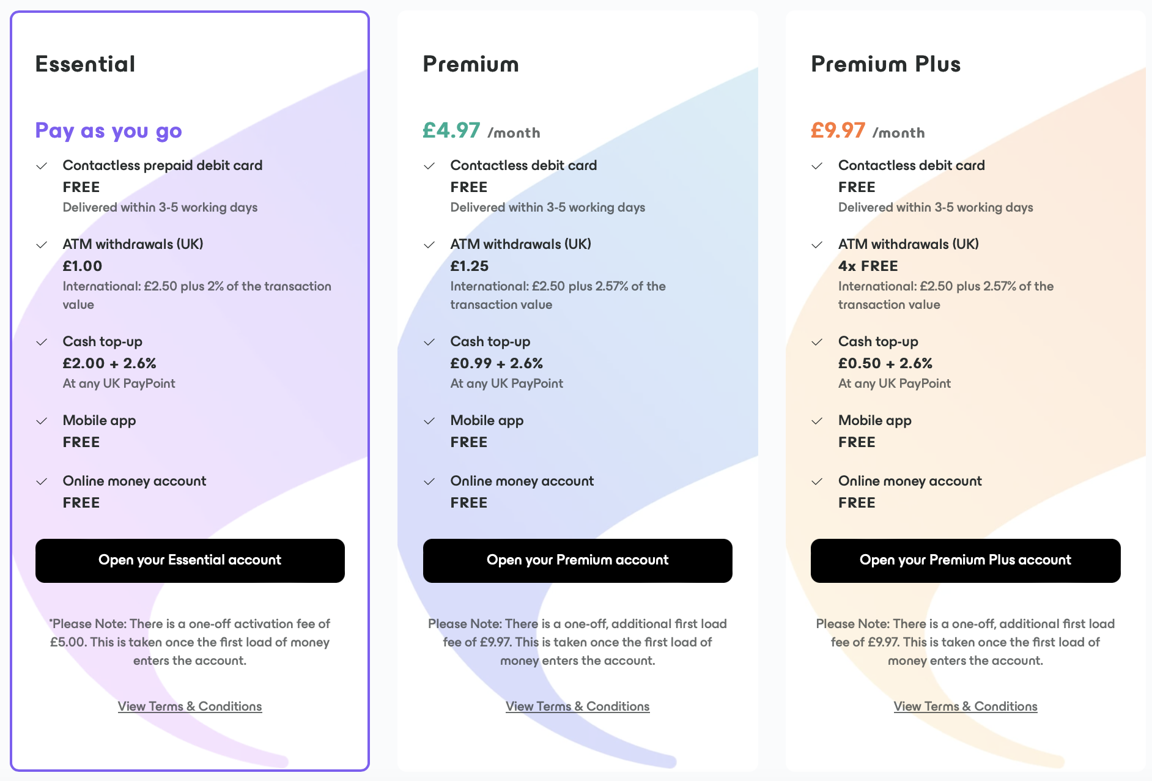View Terms & Conditions for Premium plan

tap(578, 706)
